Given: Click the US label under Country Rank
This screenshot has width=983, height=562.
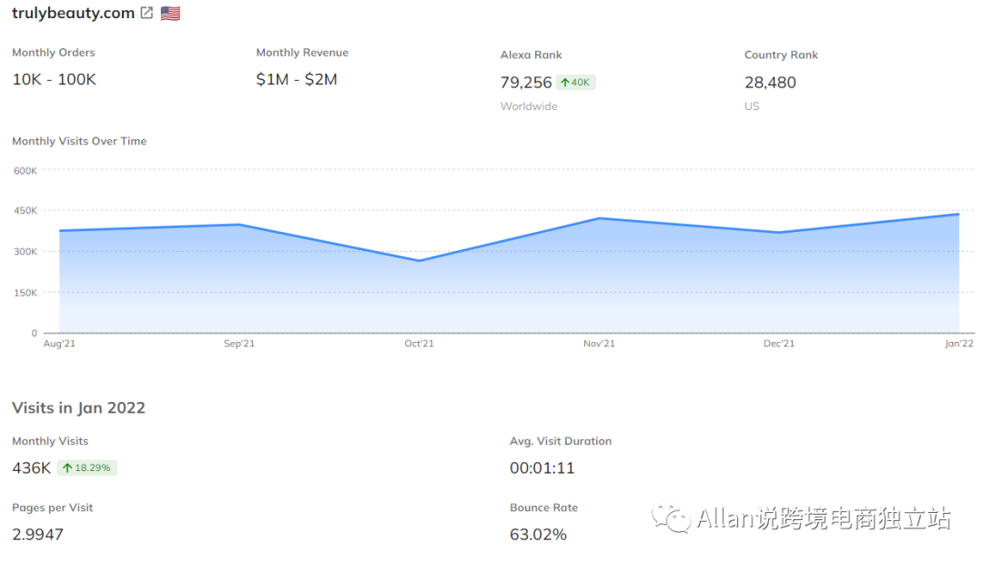Looking at the screenshot, I should [752, 106].
